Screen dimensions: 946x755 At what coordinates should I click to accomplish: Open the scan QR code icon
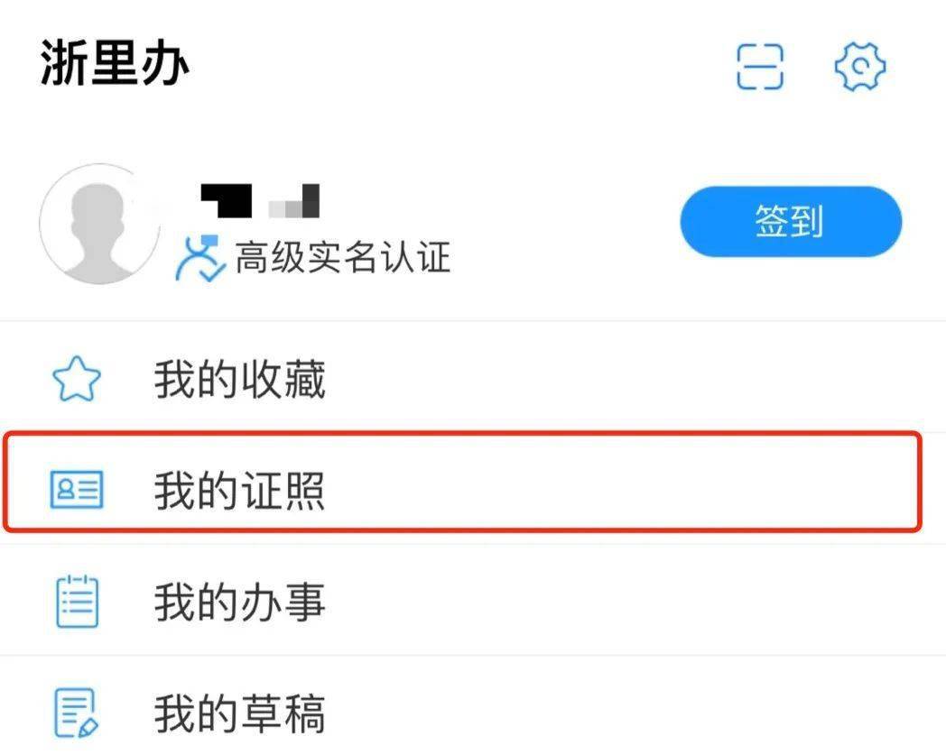(761, 66)
